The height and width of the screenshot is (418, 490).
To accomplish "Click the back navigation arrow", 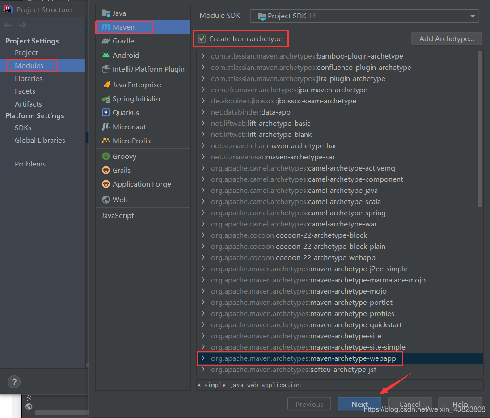I will pos(8,25).
